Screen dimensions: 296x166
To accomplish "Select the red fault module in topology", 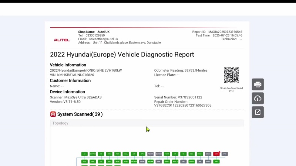I will tap(216, 154).
